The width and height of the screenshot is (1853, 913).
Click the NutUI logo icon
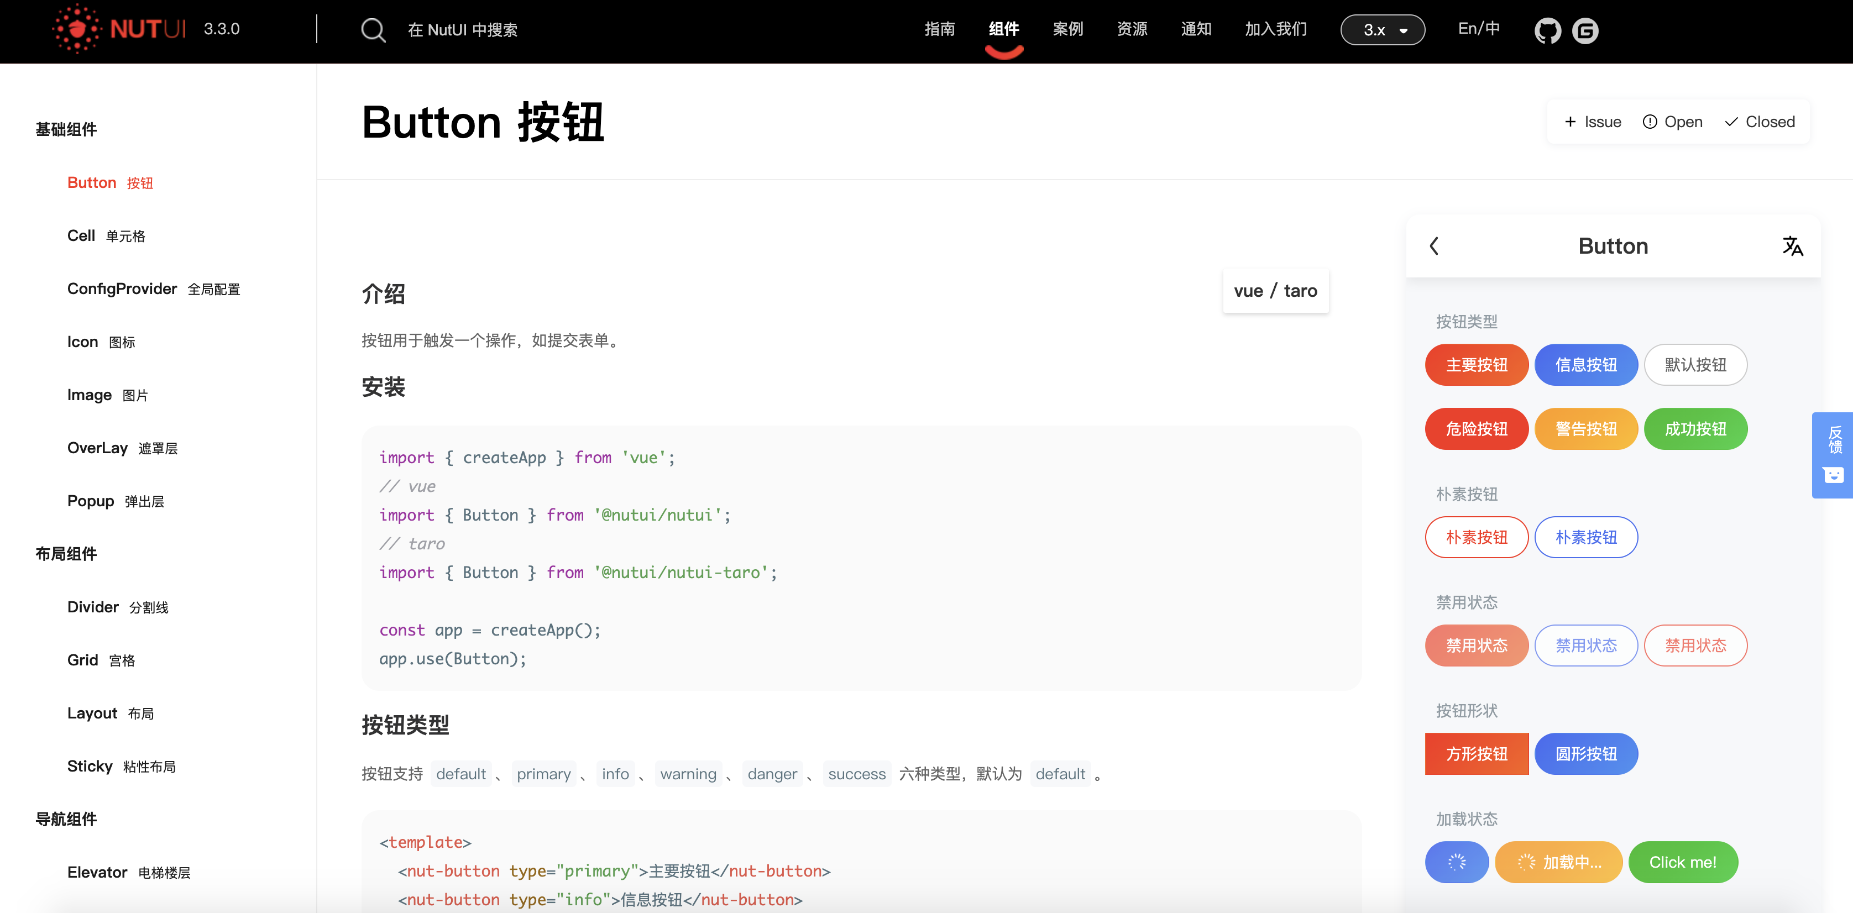[77, 29]
